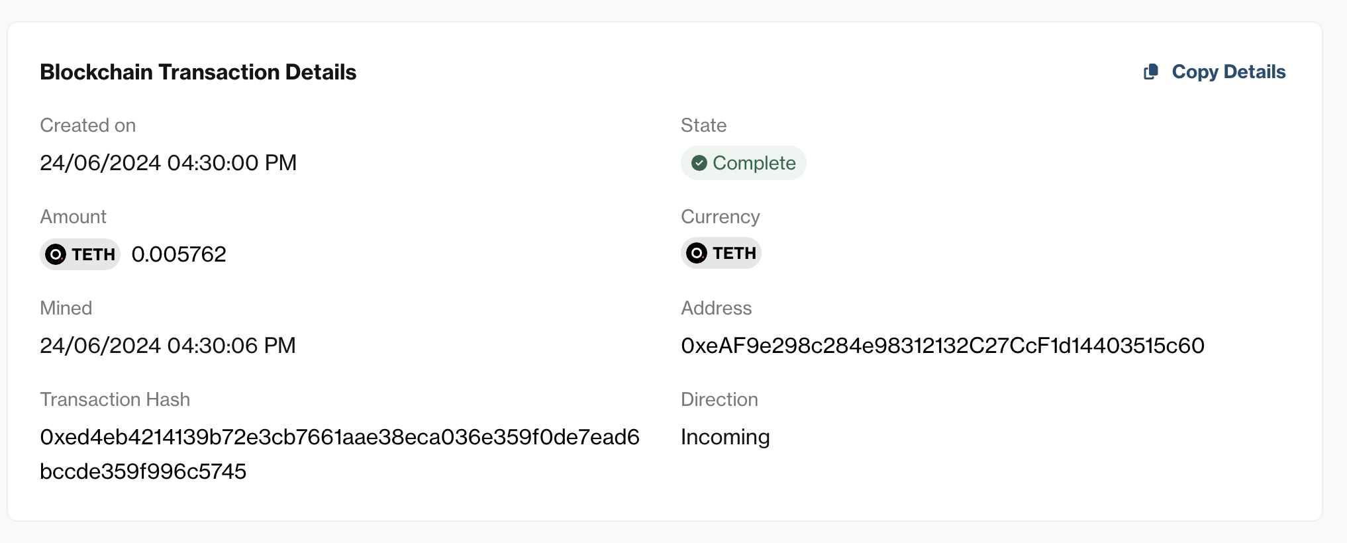
Task: Click the TETH coin icon beside Amount
Action: coord(56,254)
